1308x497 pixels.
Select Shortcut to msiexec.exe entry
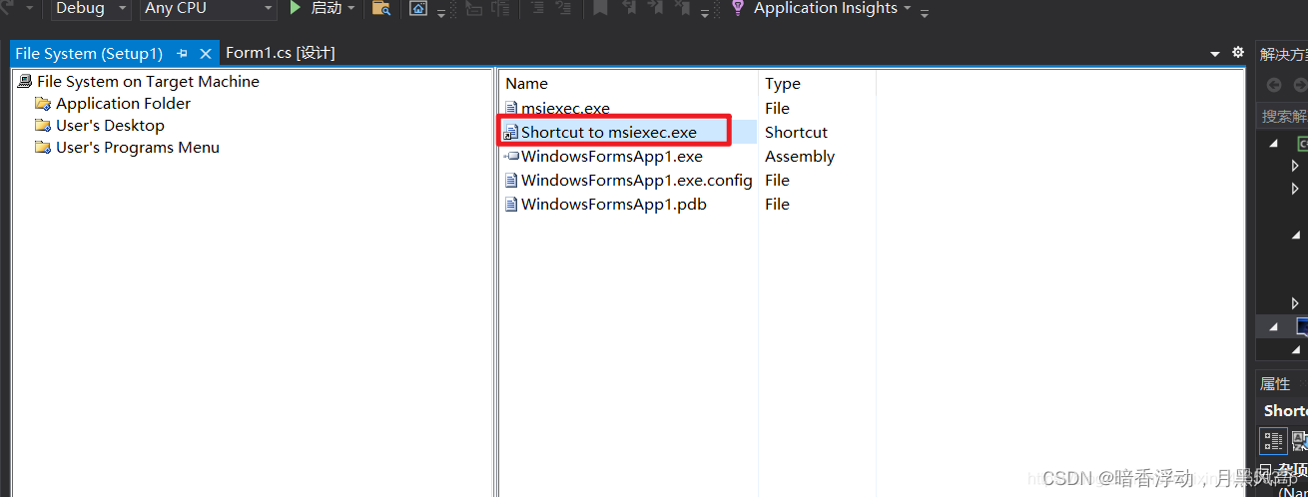pyautogui.click(x=609, y=132)
